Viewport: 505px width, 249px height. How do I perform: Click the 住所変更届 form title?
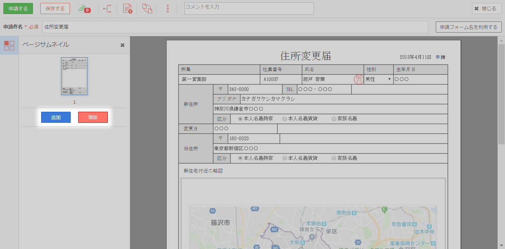[306, 56]
